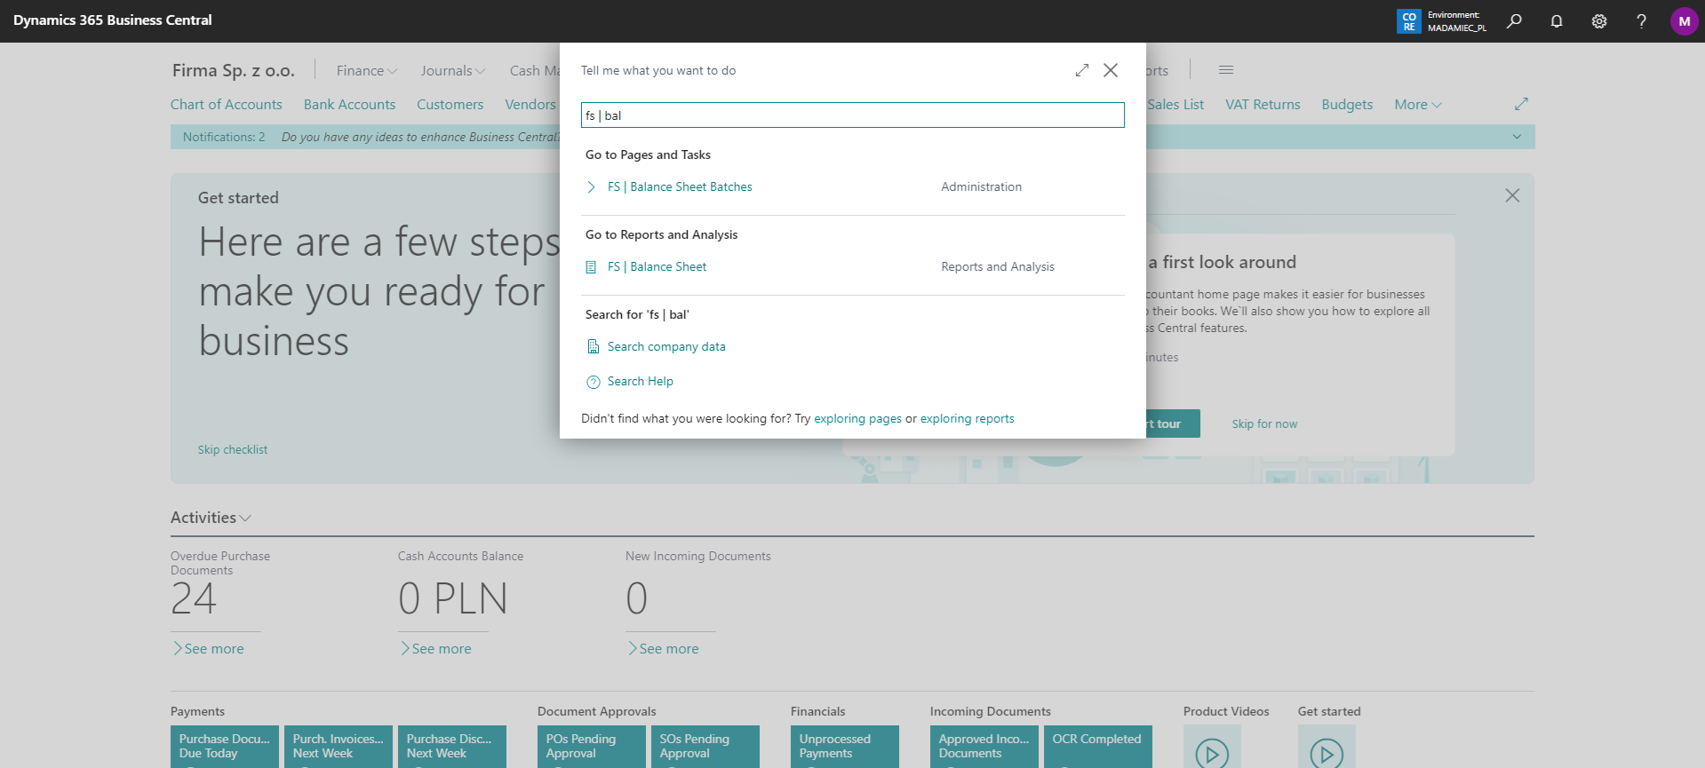This screenshot has width=1705, height=768.
Task: Expand the Tell Me dialog to full size
Action: (x=1081, y=70)
